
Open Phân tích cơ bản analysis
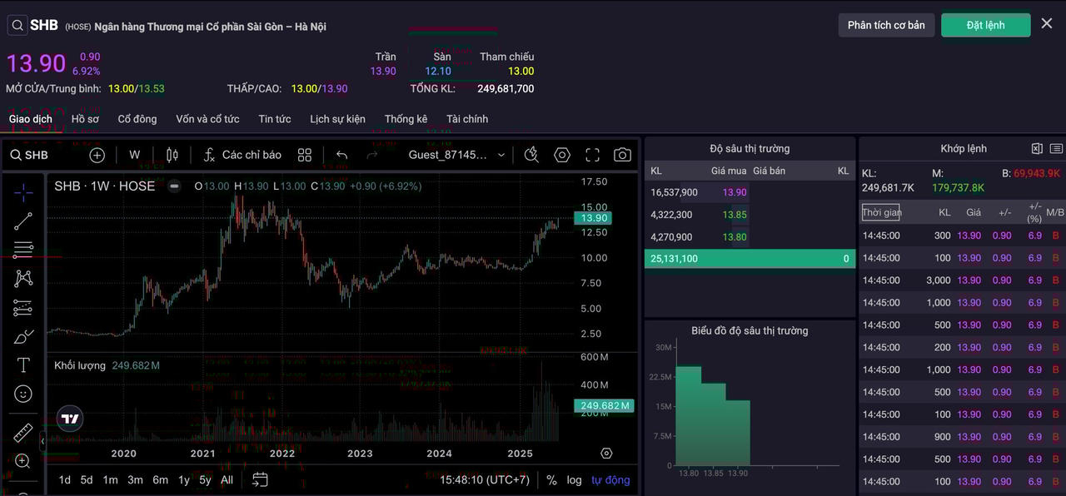tap(886, 25)
